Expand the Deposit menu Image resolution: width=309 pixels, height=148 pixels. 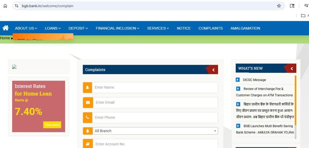[x=78, y=28]
